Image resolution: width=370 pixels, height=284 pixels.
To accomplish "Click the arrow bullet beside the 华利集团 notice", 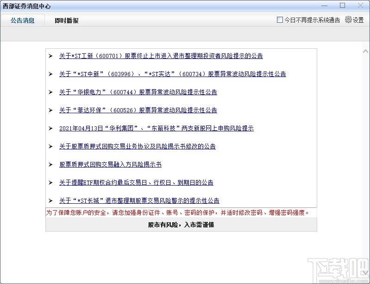I will pyautogui.click(x=50, y=129).
